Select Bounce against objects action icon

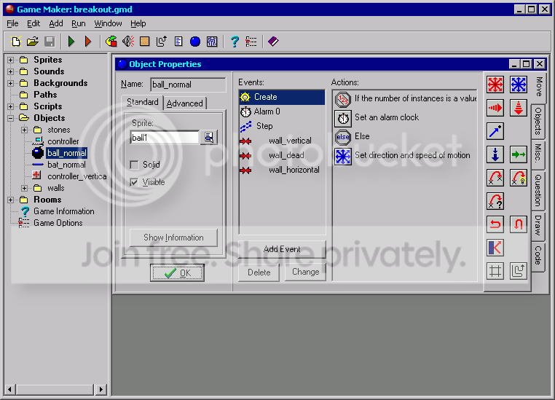(495, 248)
